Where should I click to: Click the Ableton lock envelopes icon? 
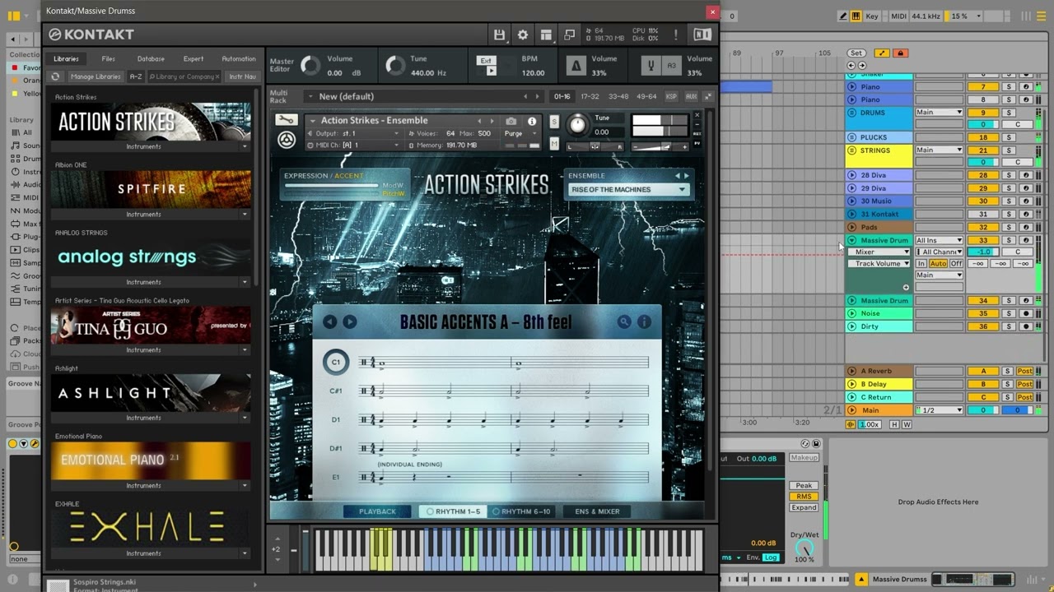(900, 53)
